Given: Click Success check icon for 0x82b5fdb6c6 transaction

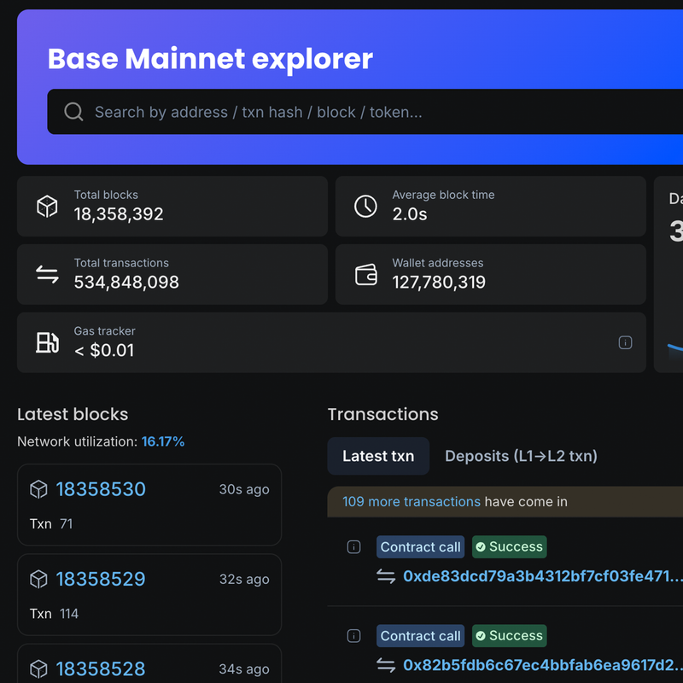Looking at the screenshot, I should [x=481, y=635].
